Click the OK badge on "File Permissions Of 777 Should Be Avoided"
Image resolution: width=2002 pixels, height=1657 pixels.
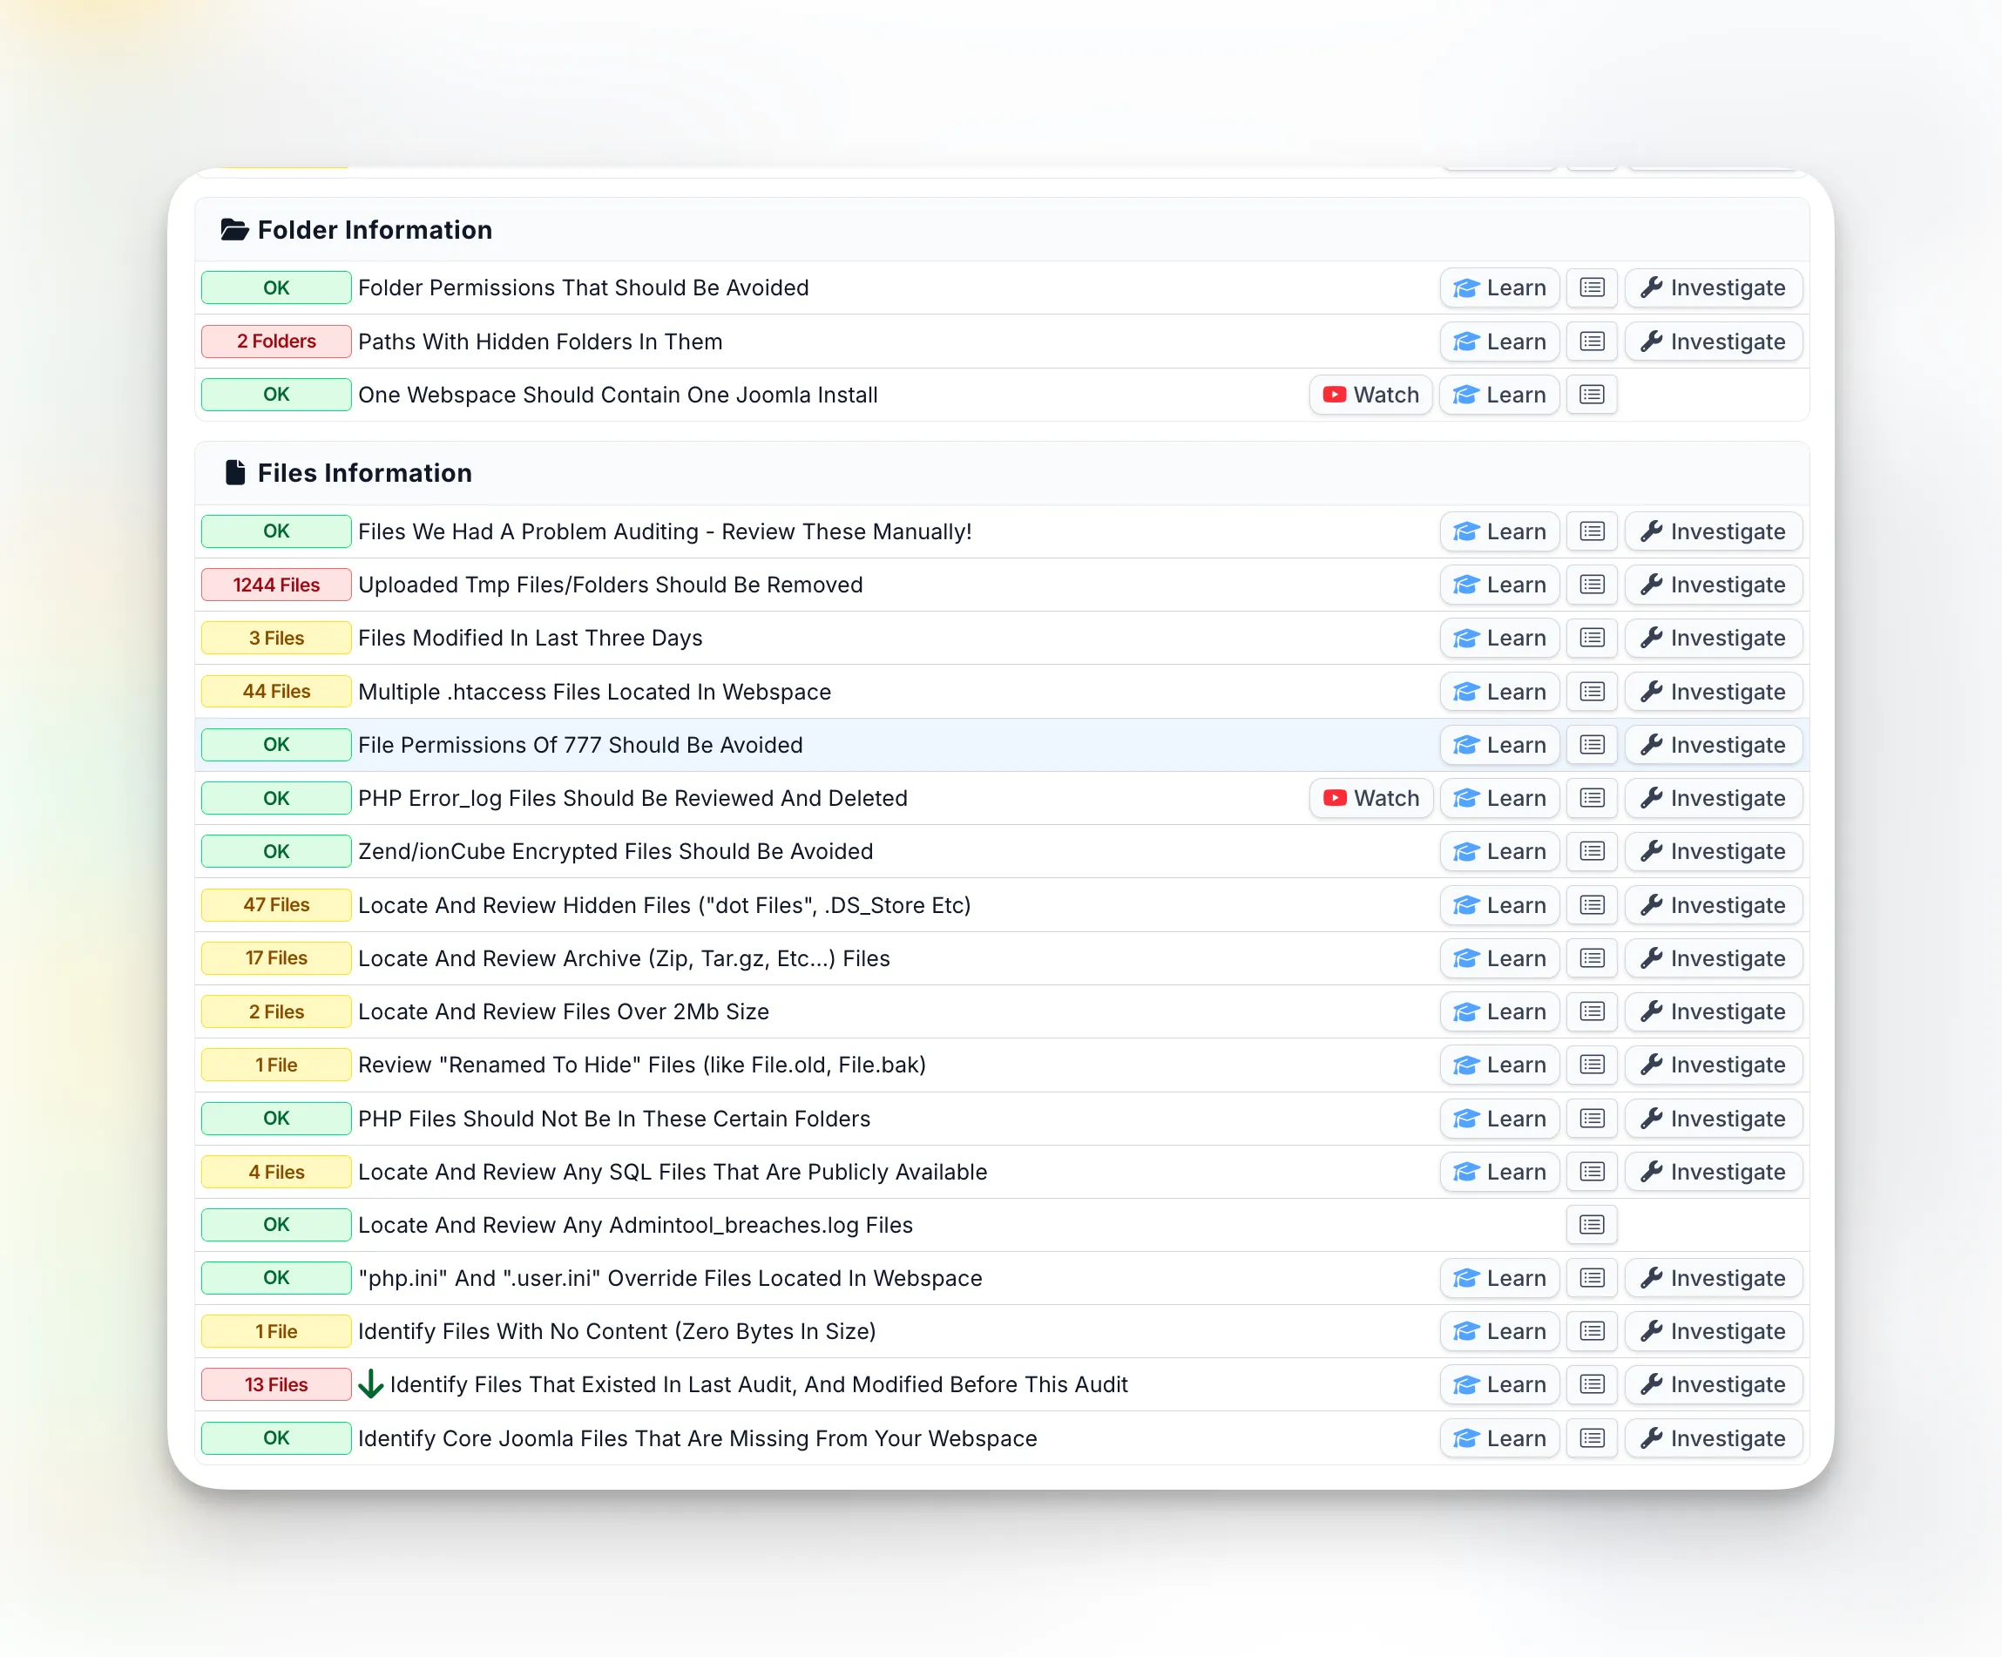275,745
